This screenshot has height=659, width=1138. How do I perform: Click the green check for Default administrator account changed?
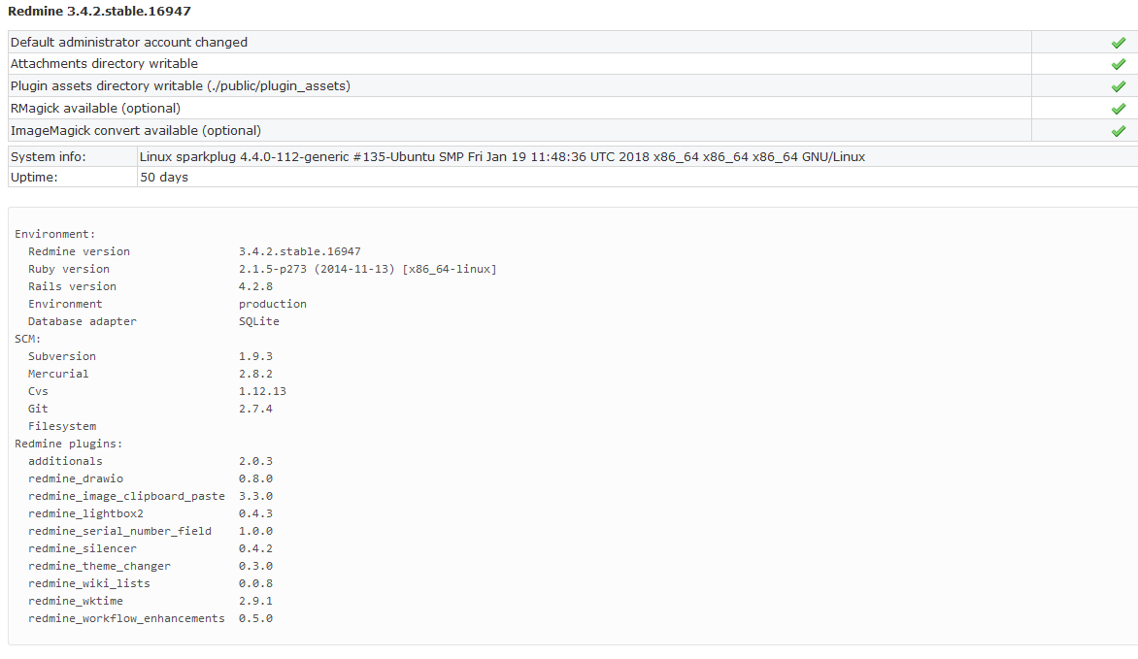(x=1119, y=43)
